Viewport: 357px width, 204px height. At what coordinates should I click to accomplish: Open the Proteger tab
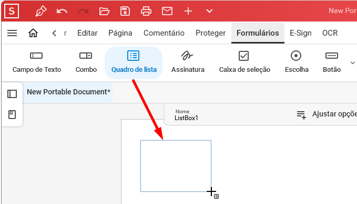coord(211,33)
